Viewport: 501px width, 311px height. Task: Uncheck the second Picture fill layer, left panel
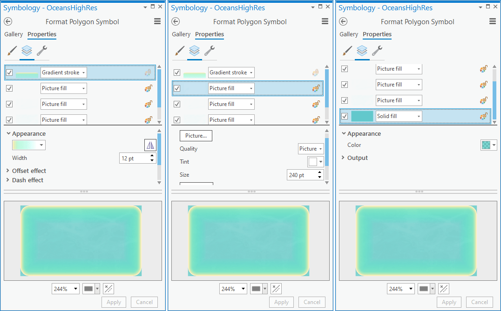pyautogui.click(x=9, y=104)
